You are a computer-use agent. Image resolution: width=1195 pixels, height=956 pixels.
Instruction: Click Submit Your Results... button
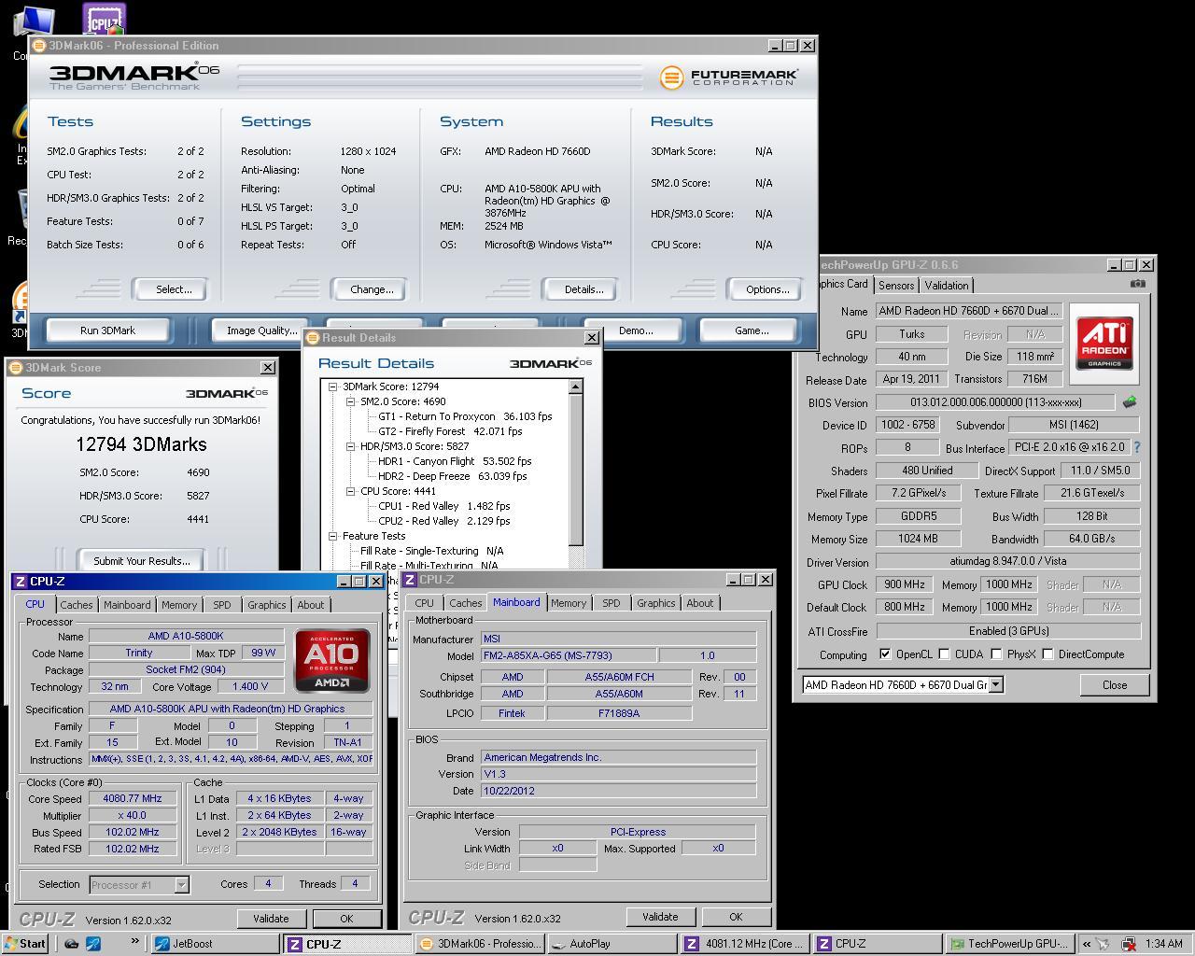click(142, 561)
